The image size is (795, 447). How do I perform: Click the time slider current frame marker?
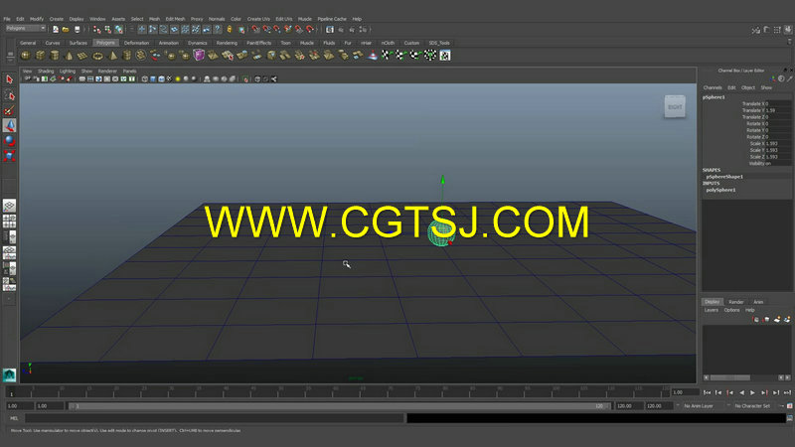click(x=11, y=391)
